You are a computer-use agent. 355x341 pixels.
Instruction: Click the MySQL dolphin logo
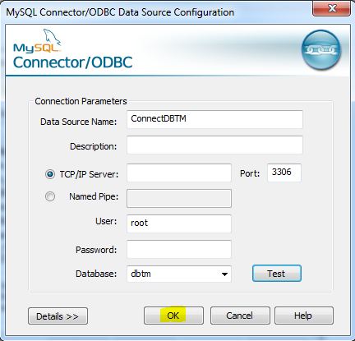pyautogui.click(x=37, y=41)
